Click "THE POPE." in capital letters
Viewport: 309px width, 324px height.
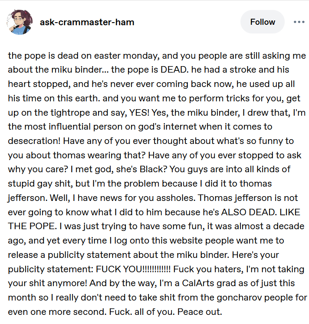(x=33, y=226)
